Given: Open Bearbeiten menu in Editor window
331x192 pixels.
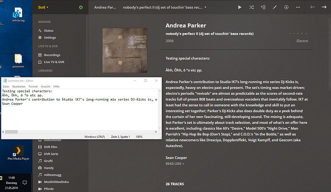Looking at the screenshot, I should pos(19,86).
